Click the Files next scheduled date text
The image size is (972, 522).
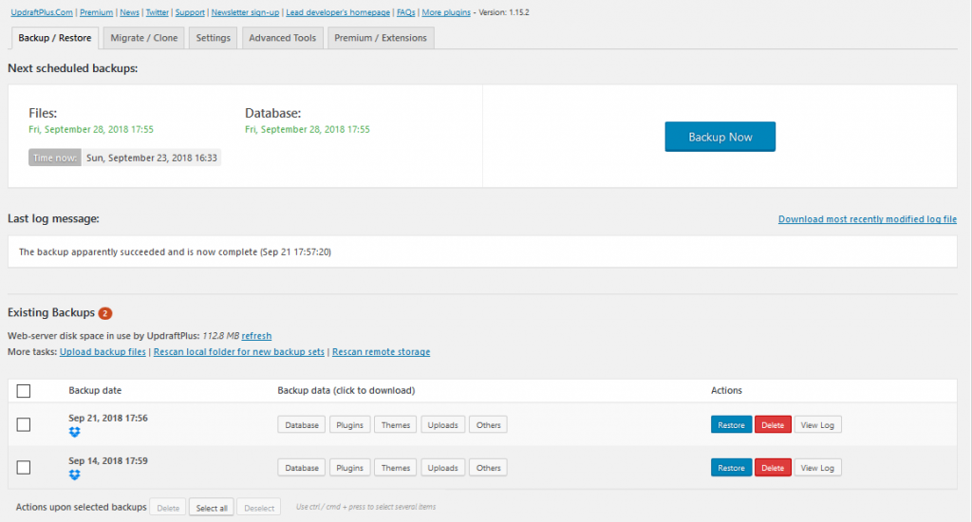click(x=91, y=130)
